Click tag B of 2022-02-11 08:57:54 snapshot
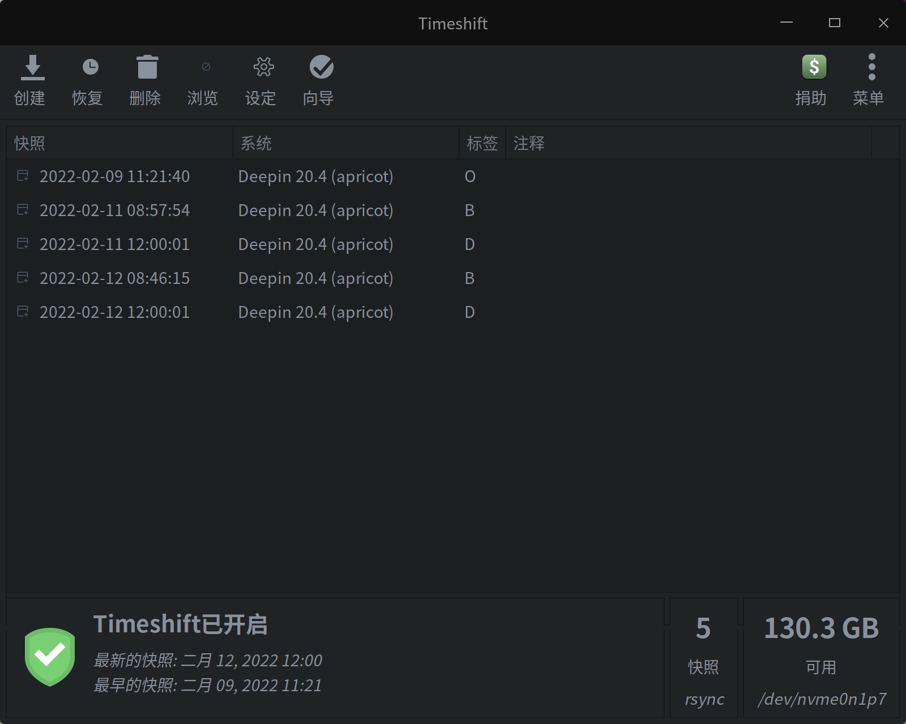 tap(469, 210)
